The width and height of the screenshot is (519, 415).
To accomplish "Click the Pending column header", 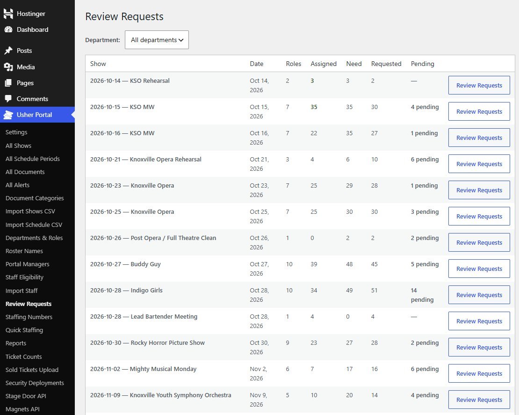I will pyautogui.click(x=422, y=64).
